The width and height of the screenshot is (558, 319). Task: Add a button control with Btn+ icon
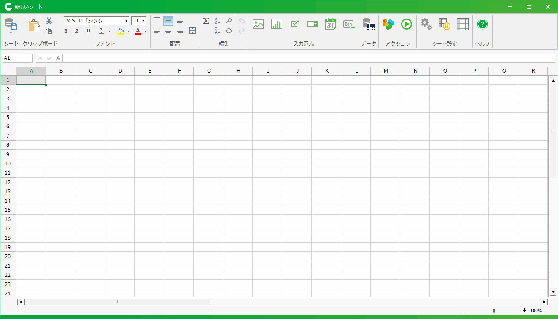tap(349, 24)
